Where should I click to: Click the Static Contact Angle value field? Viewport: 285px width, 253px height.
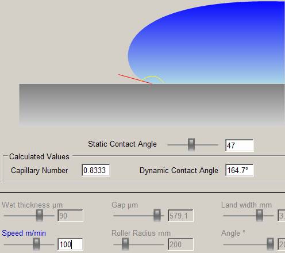click(240, 145)
